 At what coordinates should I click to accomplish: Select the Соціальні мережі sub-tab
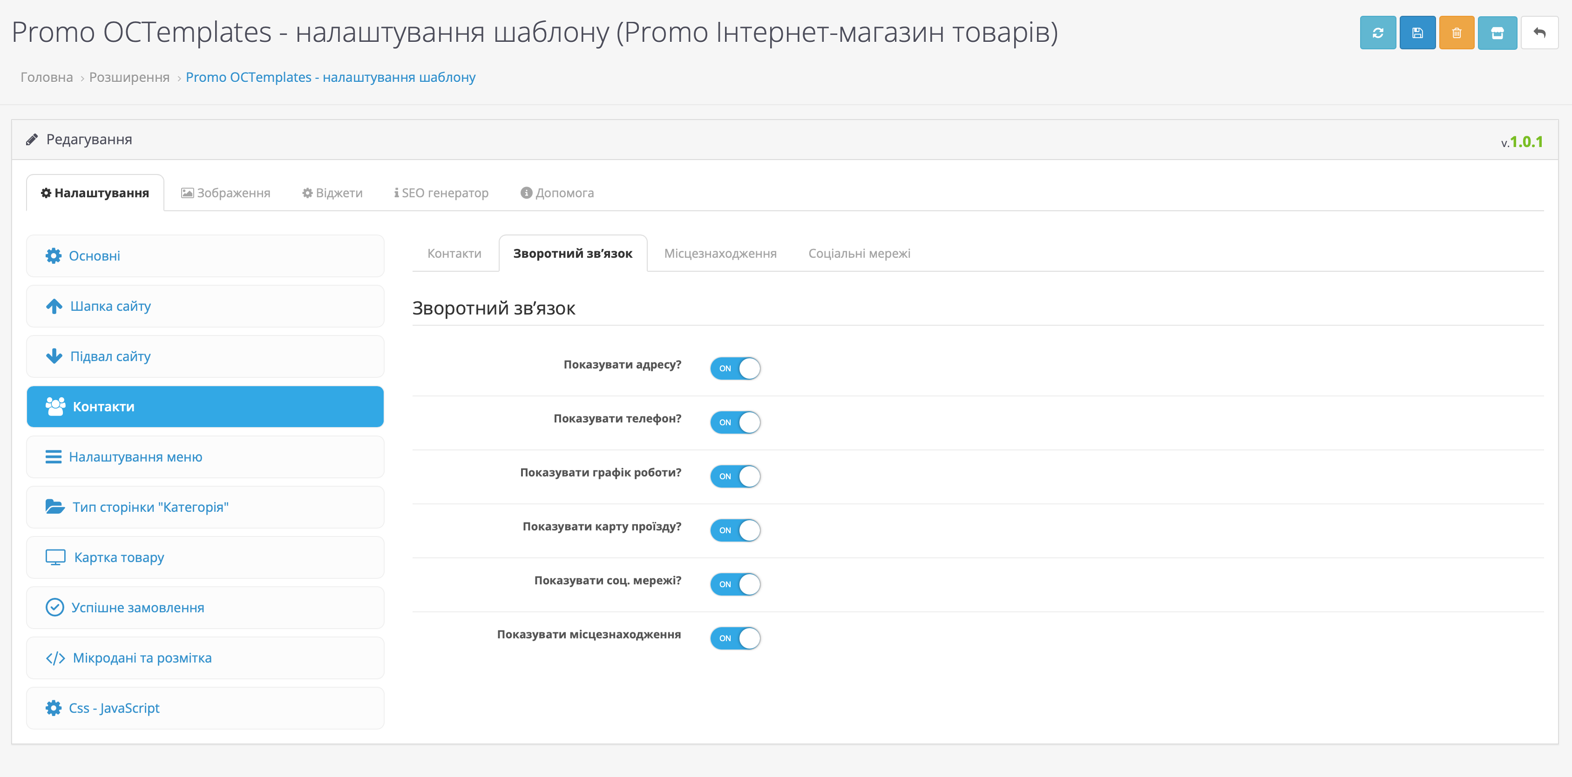(x=859, y=254)
